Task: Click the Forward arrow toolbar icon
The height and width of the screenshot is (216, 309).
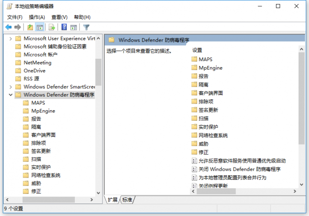Action: coord(18,27)
